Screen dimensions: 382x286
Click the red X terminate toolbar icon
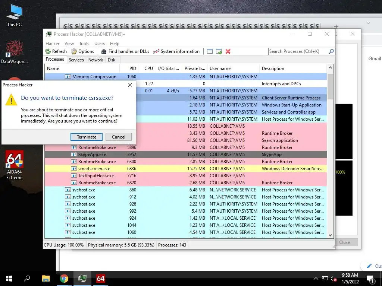point(228,51)
